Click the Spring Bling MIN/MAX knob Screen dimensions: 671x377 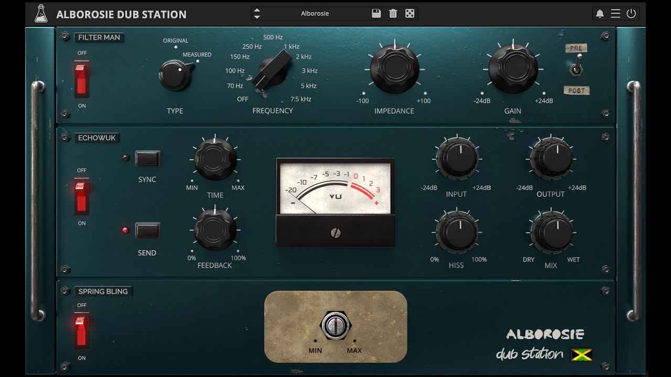point(334,325)
